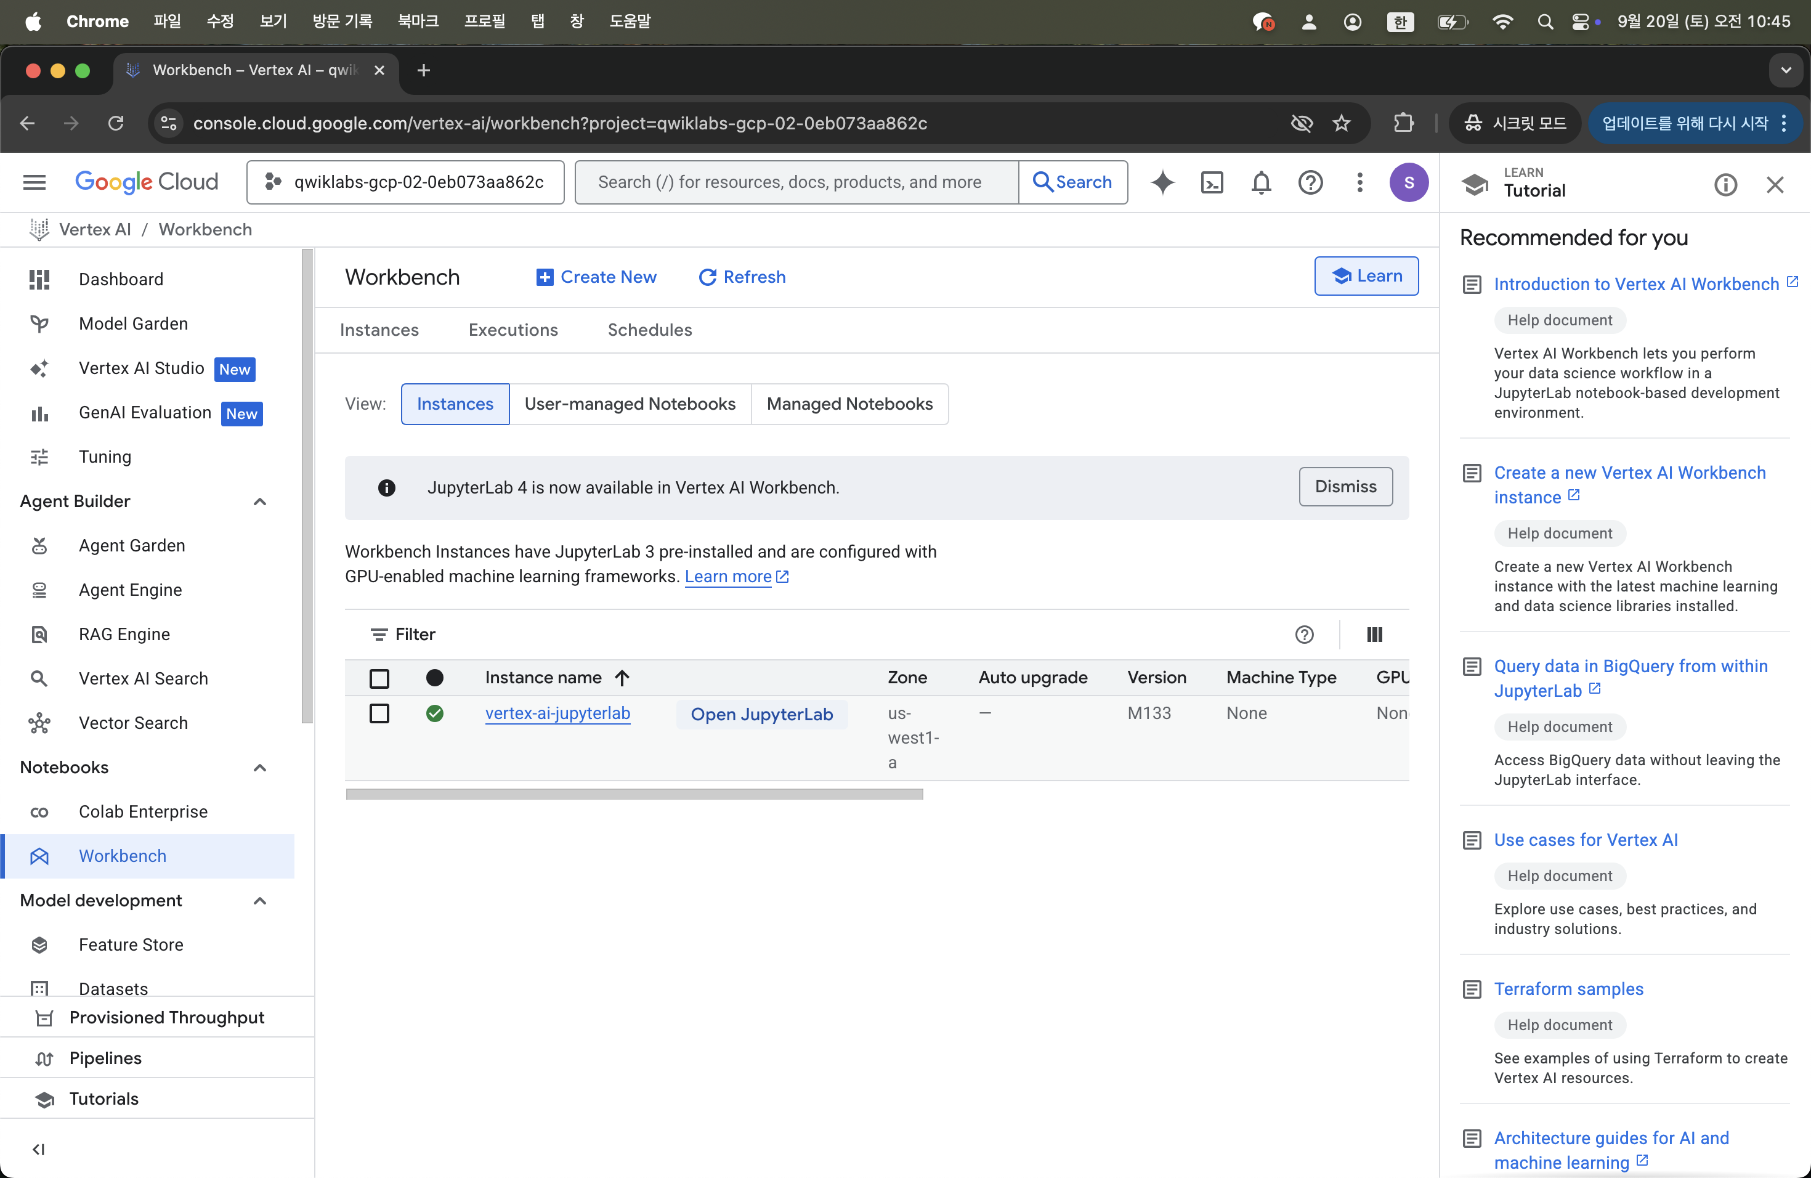This screenshot has height=1178, width=1811.
Task: Collapse the Agent Builder section
Action: 259,502
